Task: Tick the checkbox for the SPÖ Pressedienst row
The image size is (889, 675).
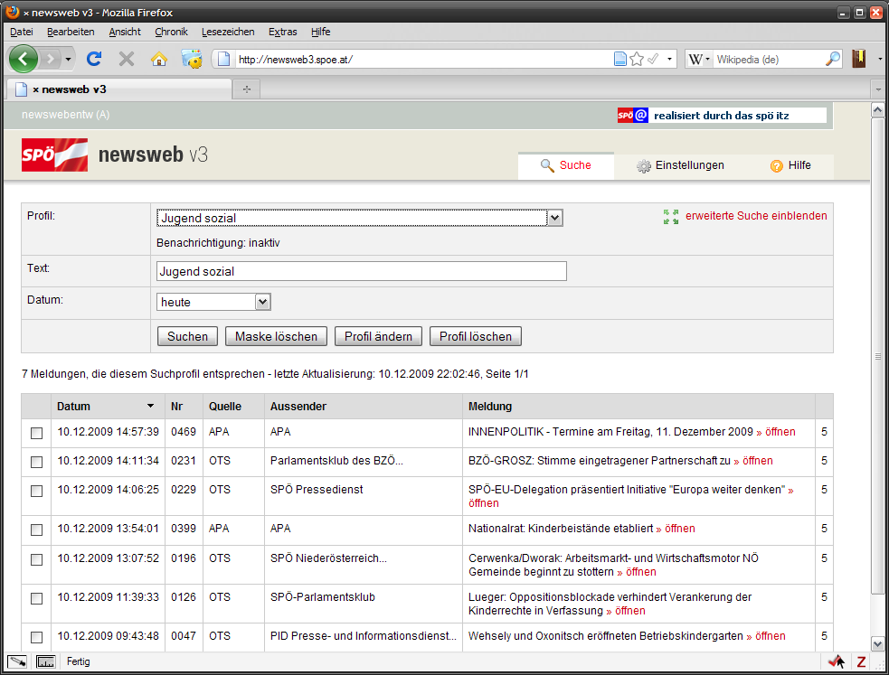Action: (x=36, y=491)
